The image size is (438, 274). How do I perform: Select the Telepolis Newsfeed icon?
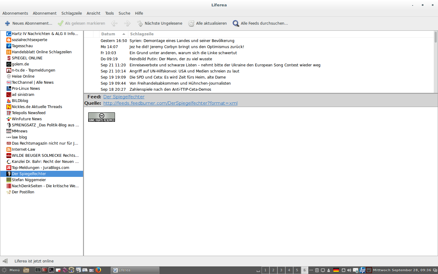(x=9, y=113)
